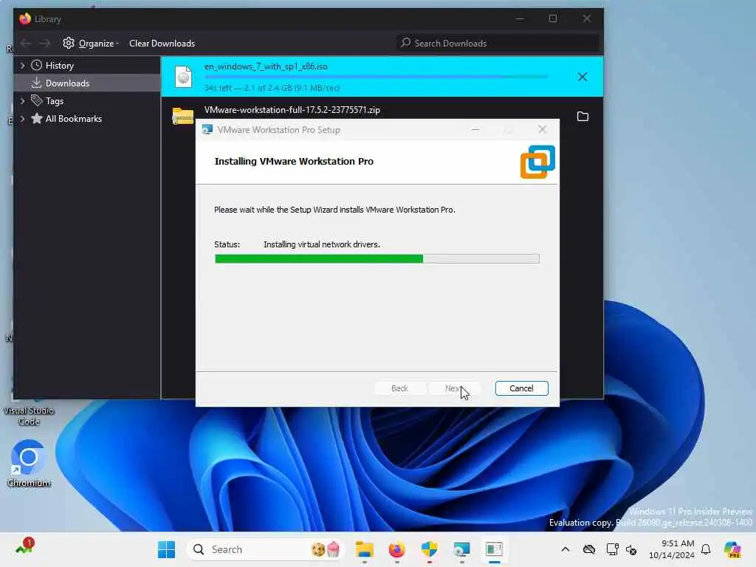Click the active setup window taskbar icon
Screen dimensions: 756x567
coord(494,549)
